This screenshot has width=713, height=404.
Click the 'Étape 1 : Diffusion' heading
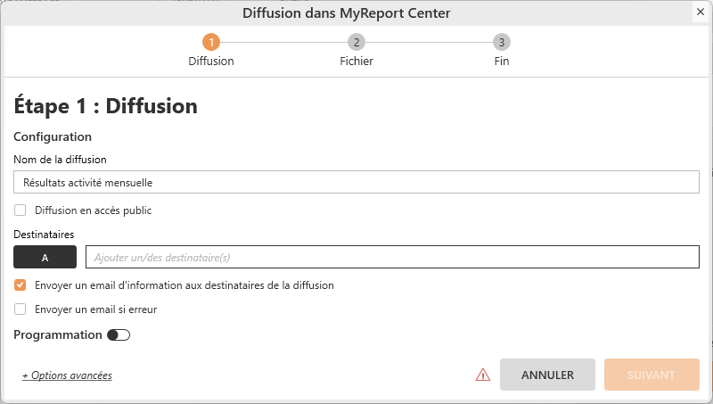click(x=105, y=106)
